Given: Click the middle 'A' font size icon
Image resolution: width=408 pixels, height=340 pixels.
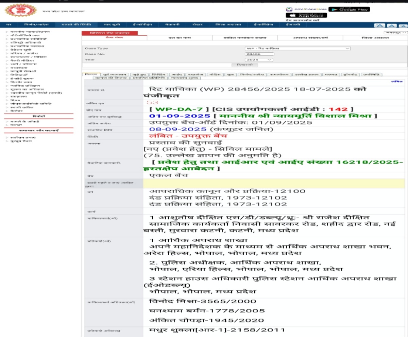Looking at the screenshot, I should coord(391,26).
